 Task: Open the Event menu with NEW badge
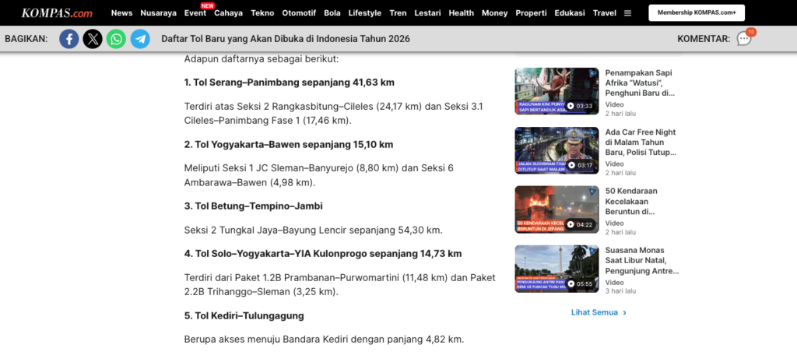click(x=195, y=13)
